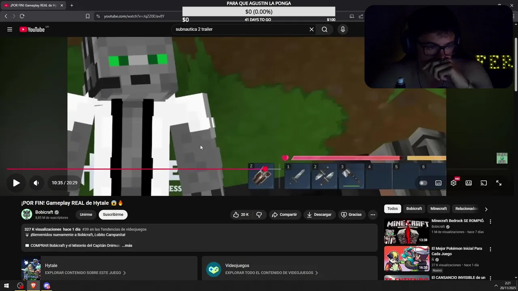Play the video
518x291 pixels.
16,183
